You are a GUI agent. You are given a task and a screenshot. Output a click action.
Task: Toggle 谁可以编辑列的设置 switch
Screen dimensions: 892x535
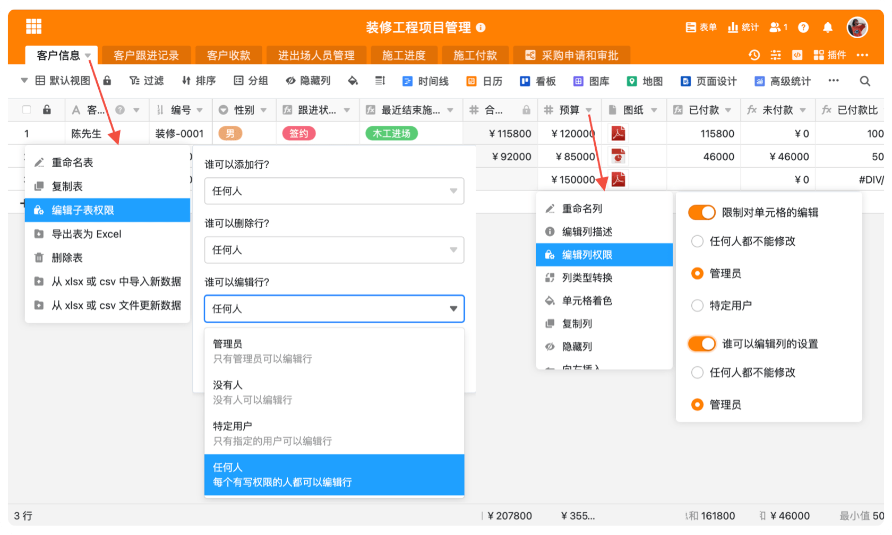click(701, 344)
